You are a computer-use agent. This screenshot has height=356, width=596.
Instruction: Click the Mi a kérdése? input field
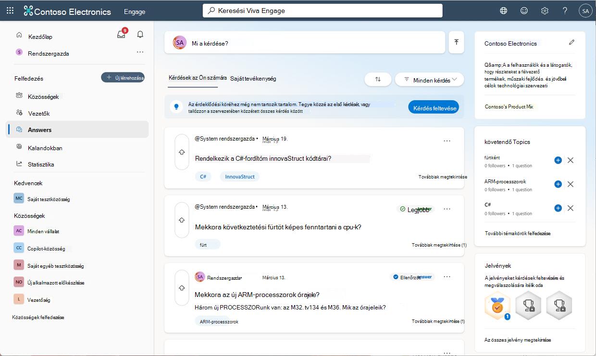(305, 43)
